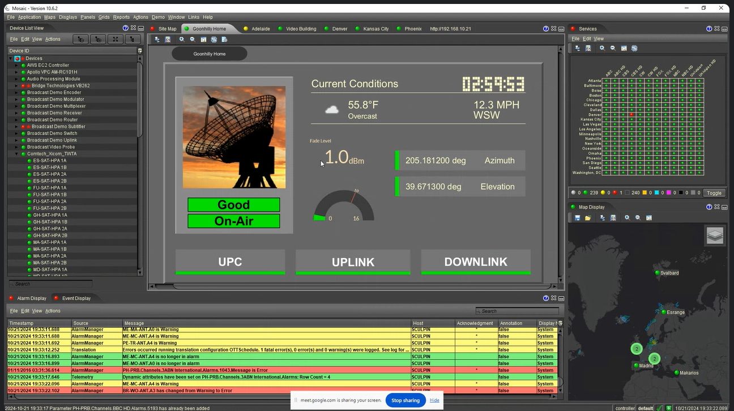Viewport: 734px width, 411px height.
Task: Click the satellite dish image
Action: [x=234, y=137]
